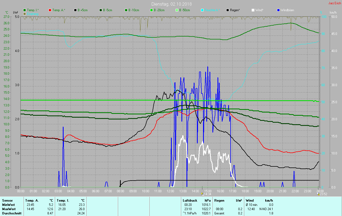Click the moon icon at 23:52
The image size is (342, 216).
point(318,194)
